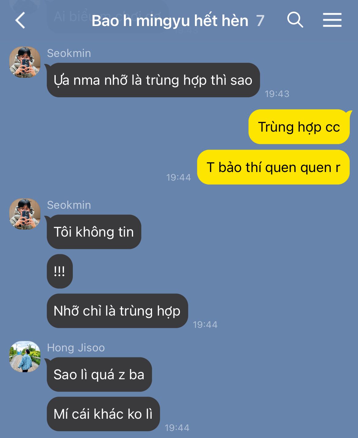Tap the Hong Jisoo name label
The width and height of the screenshot is (358, 438).
(x=76, y=348)
